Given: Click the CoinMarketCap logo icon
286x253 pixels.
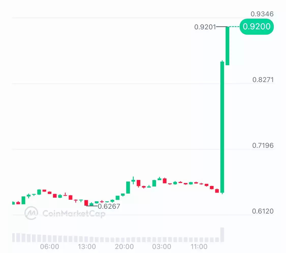Looking at the screenshot, I should tap(31, 213).
